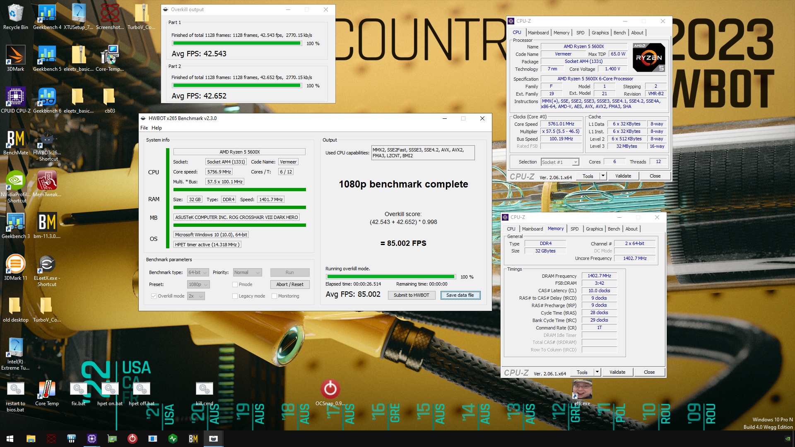Open the File menu in HWBOT x265
Screen dimensions: 795x447
pos(144,128)
